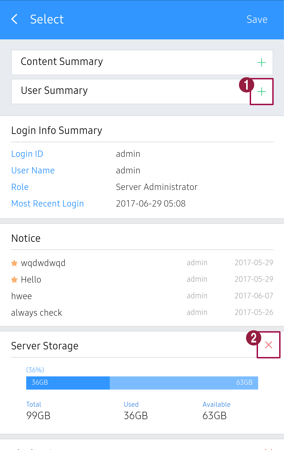Remove the widget below Server Storage
This screenshot has width=284, height=450.
click(268, 448)
